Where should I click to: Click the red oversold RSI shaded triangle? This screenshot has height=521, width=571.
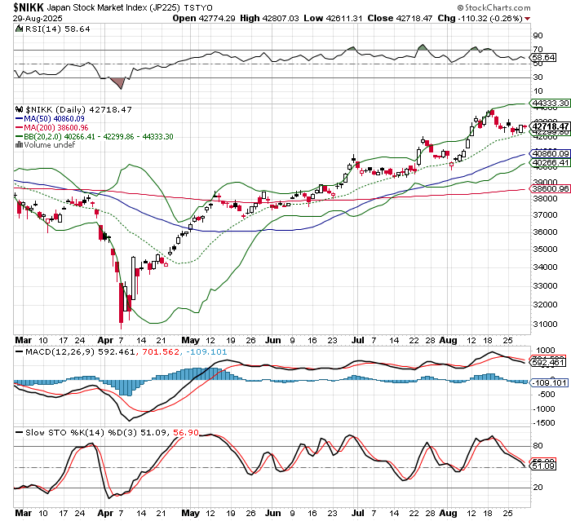click(116, 82)
